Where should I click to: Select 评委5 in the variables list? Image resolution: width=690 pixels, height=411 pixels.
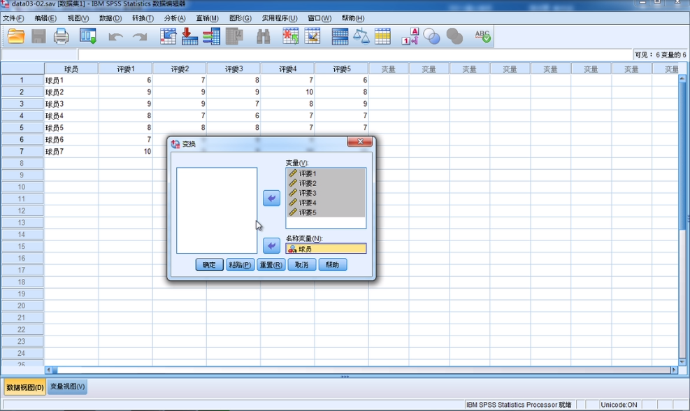(326, 212)
